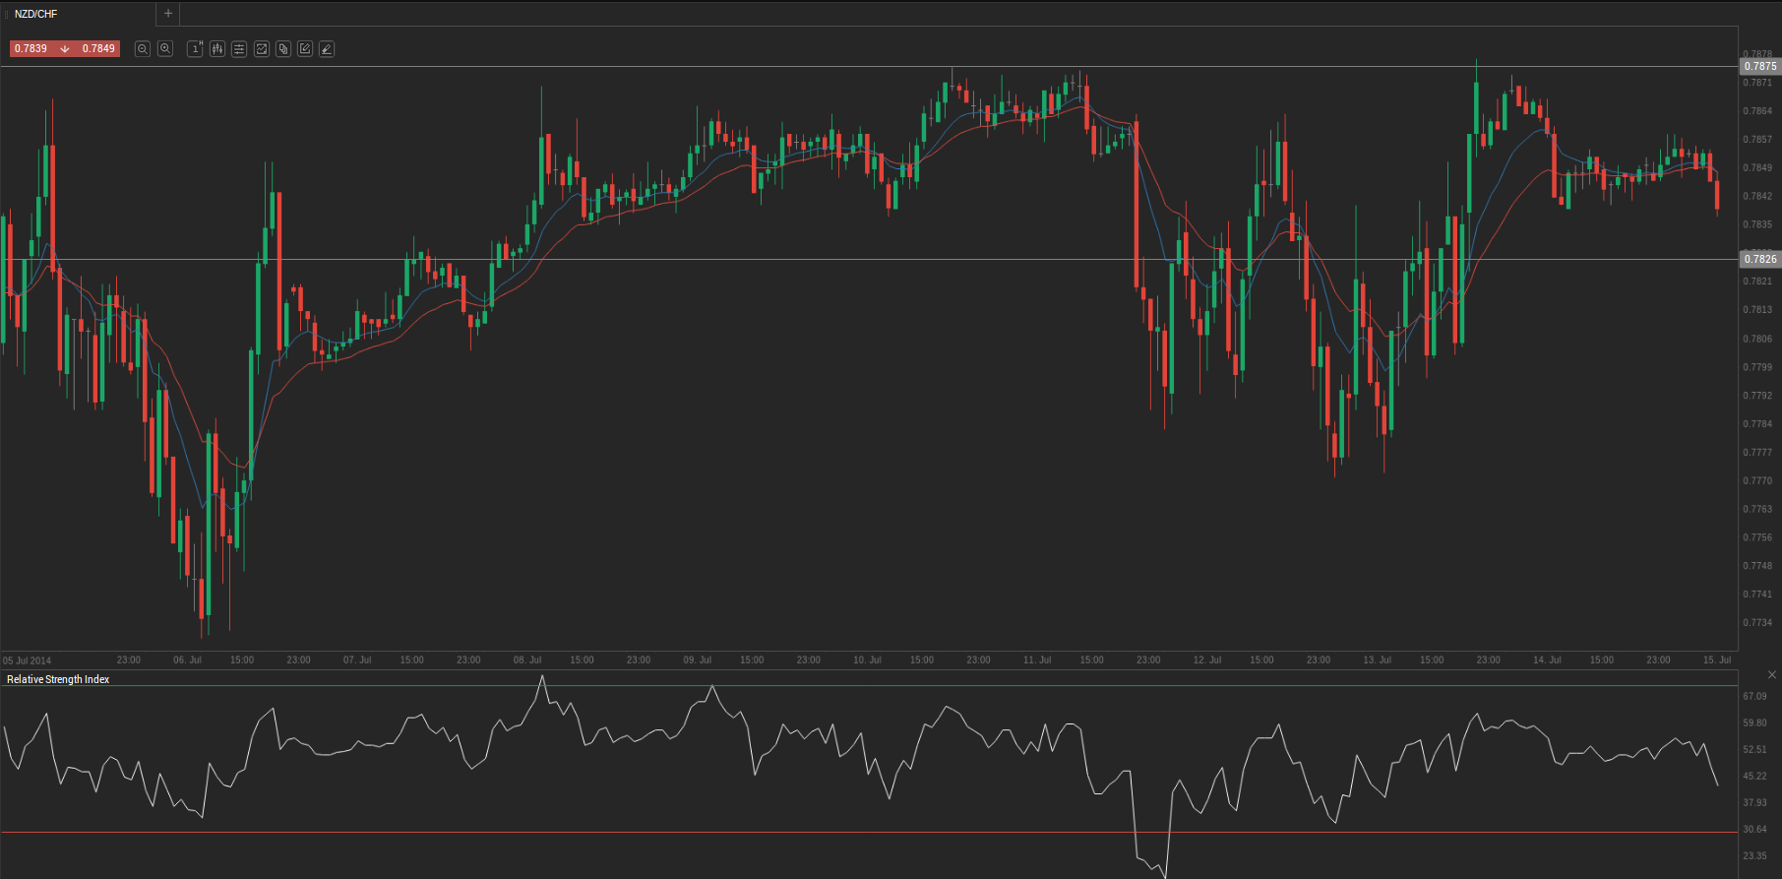Screen dimensions: 1782x879
Task: Click the Relative Strength Index label
Action: [58, 679]
